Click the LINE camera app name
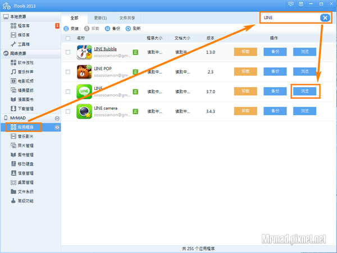 106,108
